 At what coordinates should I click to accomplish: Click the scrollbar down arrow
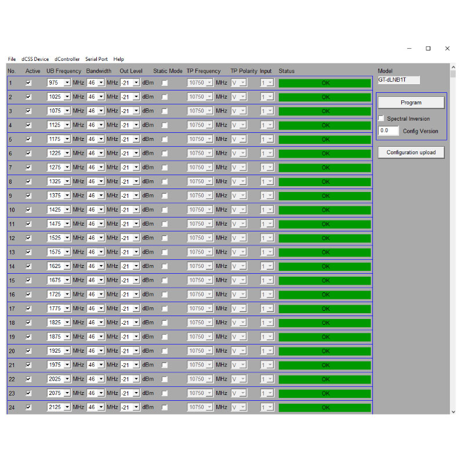coord(453,412)
